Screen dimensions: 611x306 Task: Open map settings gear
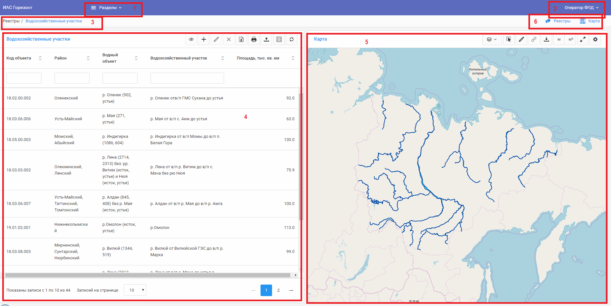coord(595,39)
